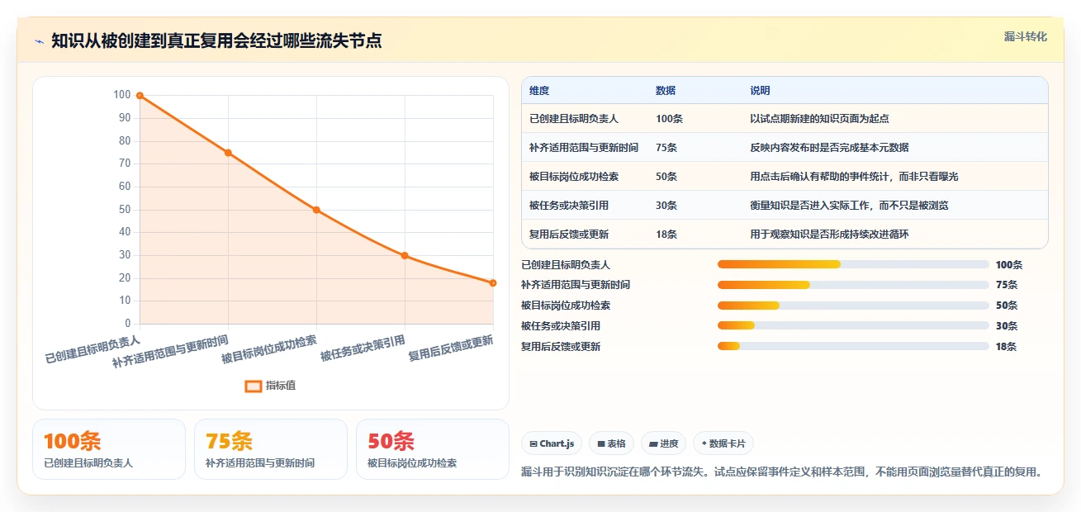
Task: Click description 用于观察知识是否形成持续改进循环
Action: tap(829, 235)
